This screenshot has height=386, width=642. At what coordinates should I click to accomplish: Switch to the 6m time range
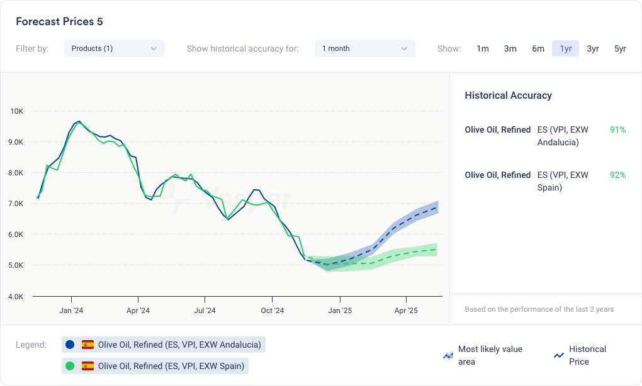click(x=538, y=48)
